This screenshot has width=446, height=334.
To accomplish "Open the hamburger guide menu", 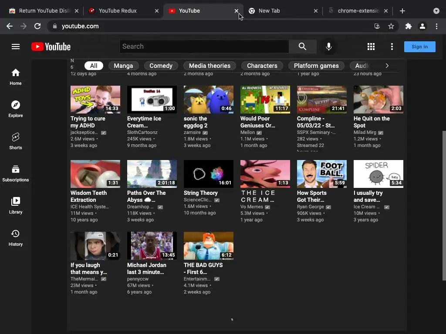I will (16, 47).
